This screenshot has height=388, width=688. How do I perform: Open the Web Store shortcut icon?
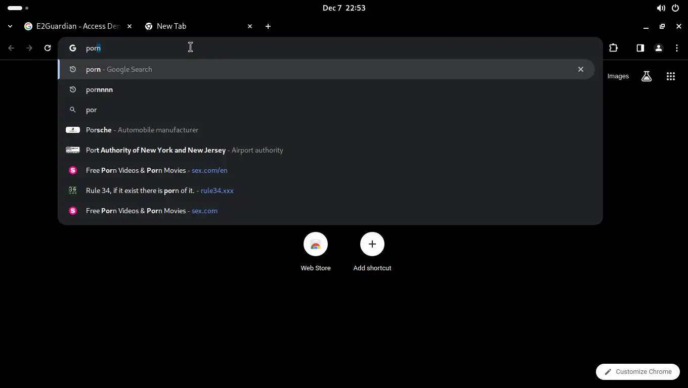(x=316, y=245)
